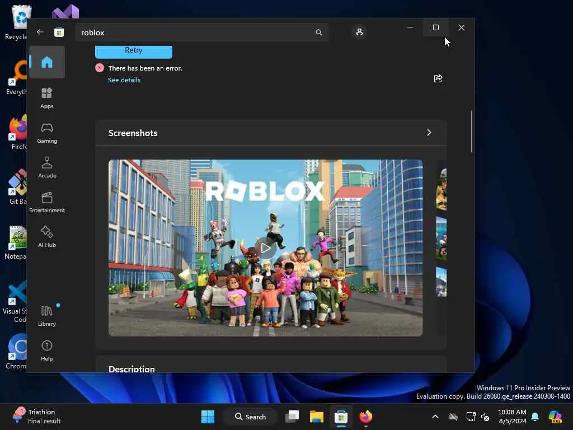Screen dimensions: 573x430
Task: Open the Apps section in the sidebar
Action: pyautogui.click(x=47, y=99)
